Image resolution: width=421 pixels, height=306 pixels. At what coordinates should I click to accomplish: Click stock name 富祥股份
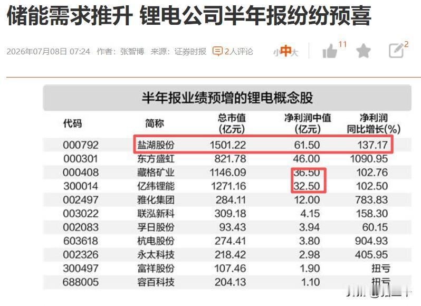tap(156, 269)
